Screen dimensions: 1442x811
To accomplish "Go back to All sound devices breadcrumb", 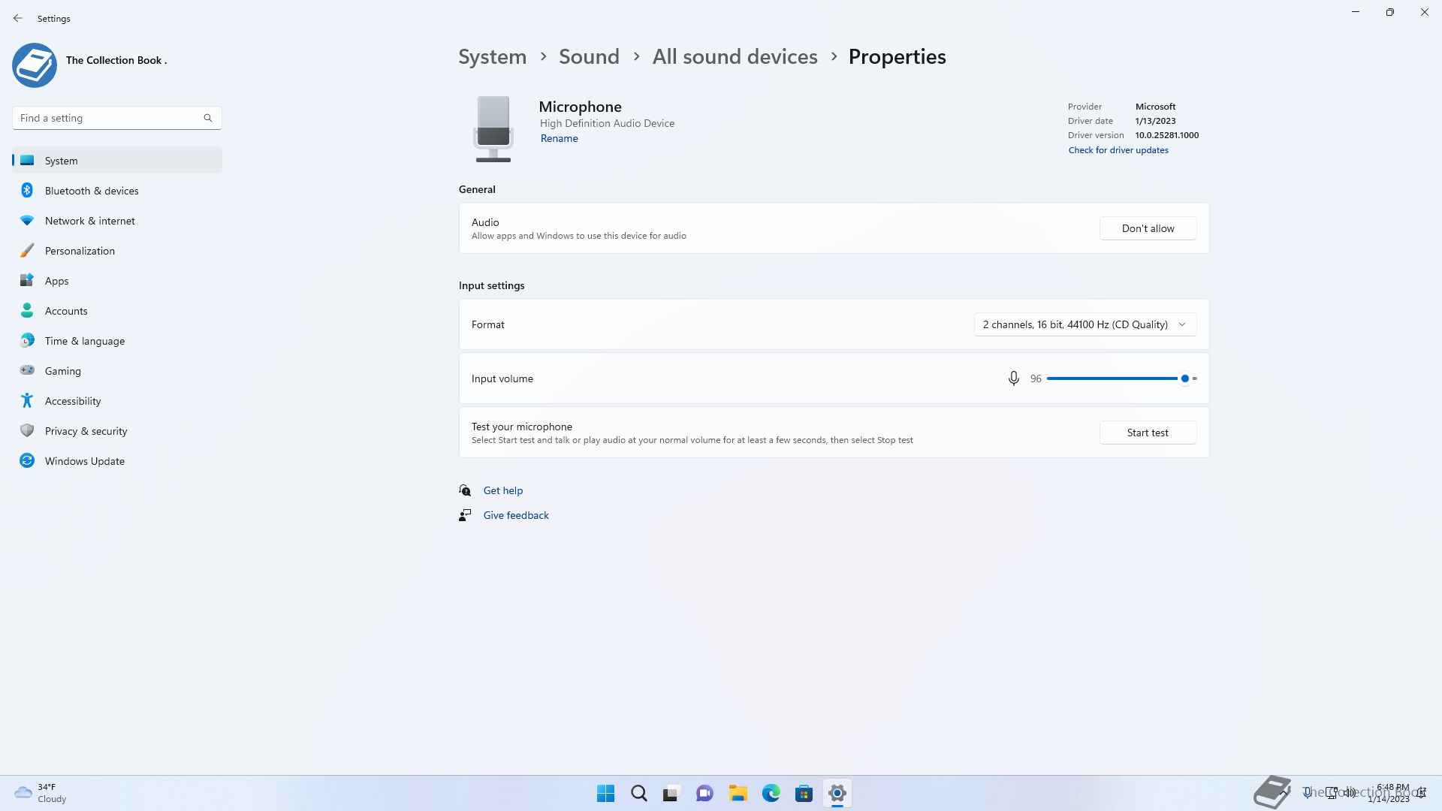I will tap(735, 57).
